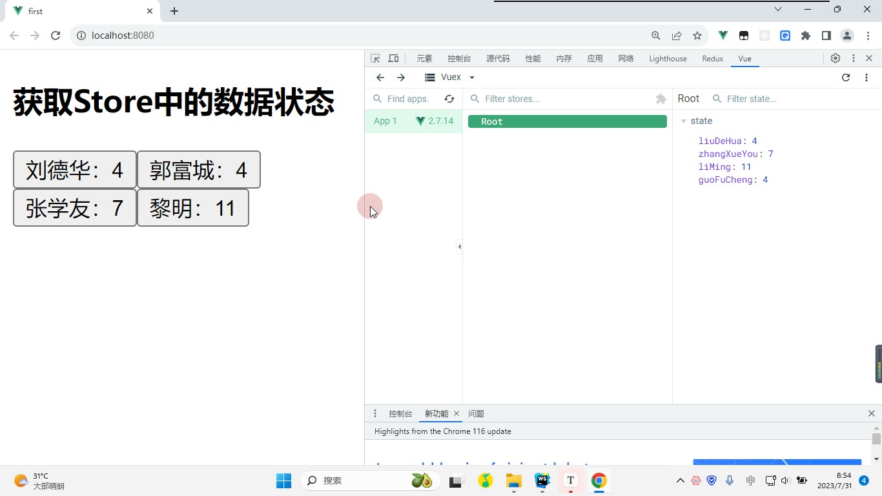Go back in Vue devtools navigation

380,77
